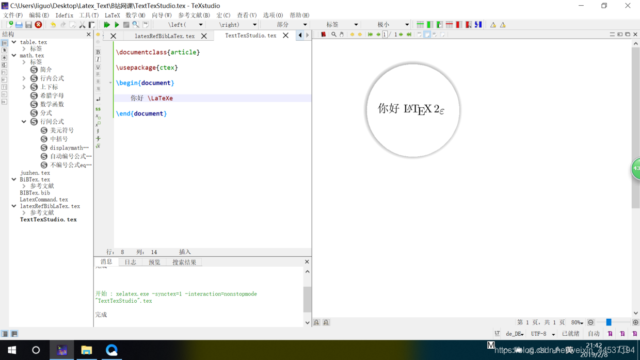640x360 pixels.
Task: Close the TextTexStudio.tex tab
Action: (285, 36)
